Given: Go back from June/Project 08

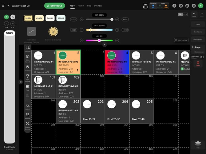Looking at the screenshot, I should click(9, 6).
